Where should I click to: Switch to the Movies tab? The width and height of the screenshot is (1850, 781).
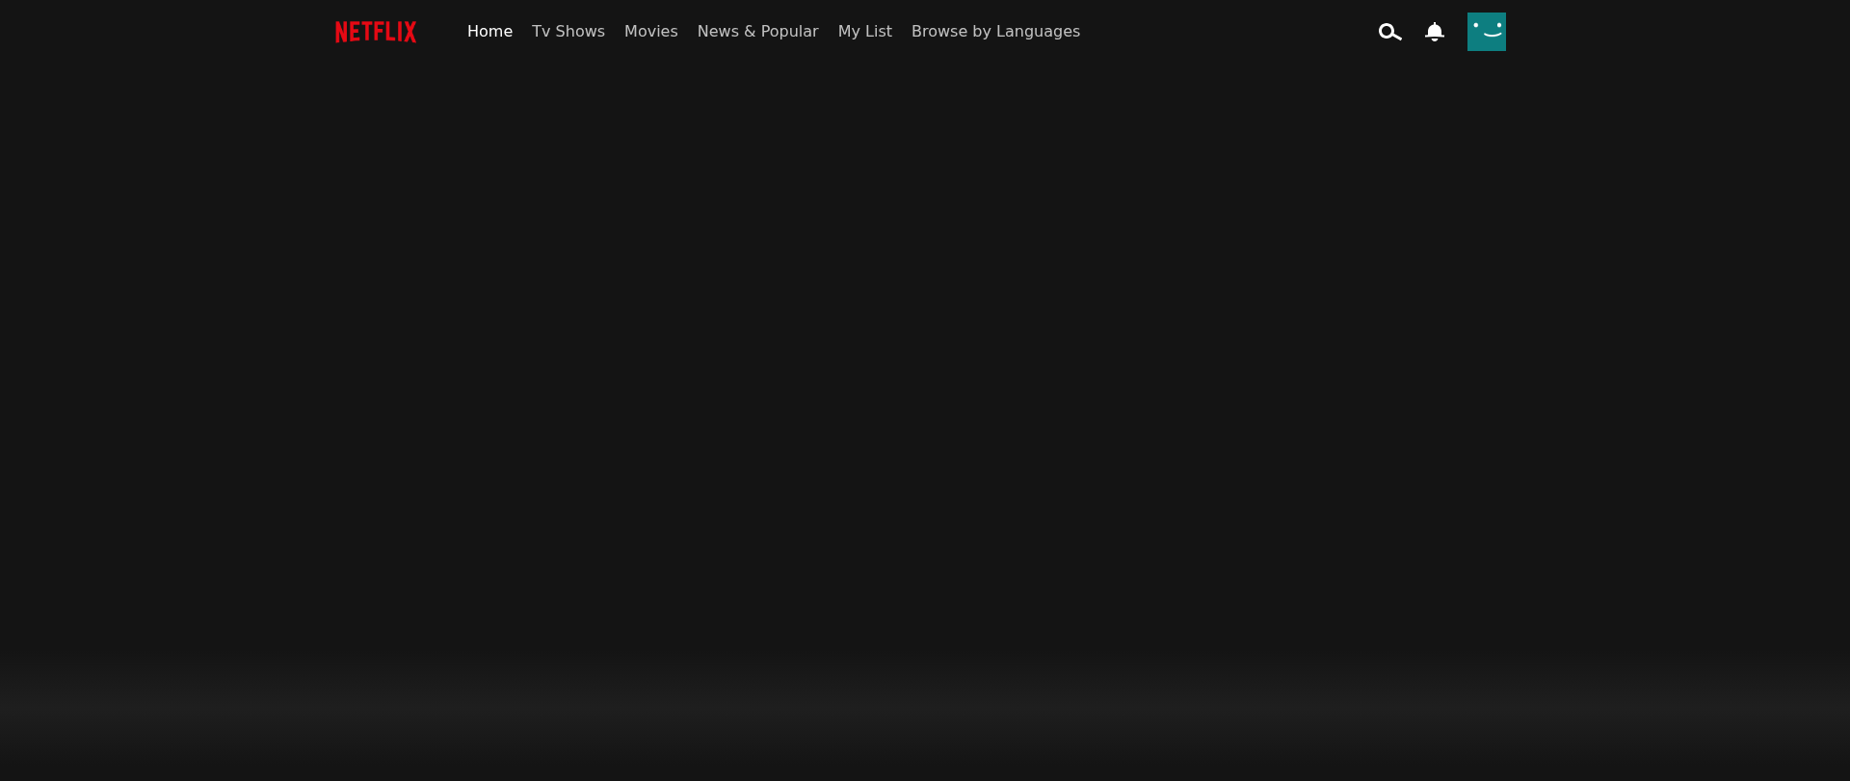pyautogui.click(x=650, y=32)
